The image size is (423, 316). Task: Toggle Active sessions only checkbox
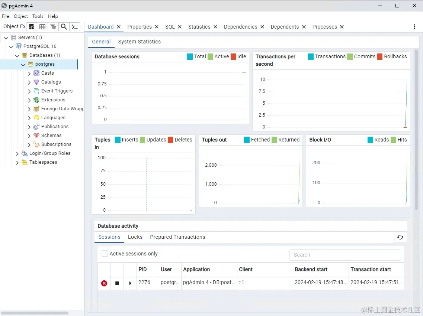coord(105,254)
